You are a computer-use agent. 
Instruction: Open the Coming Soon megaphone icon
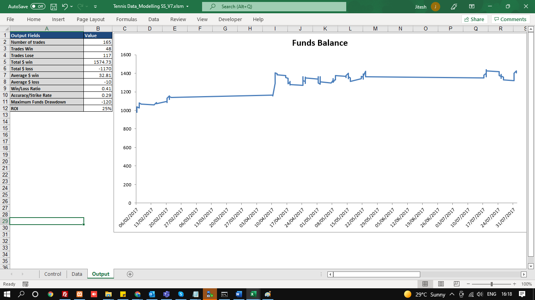tap(454, 7)
